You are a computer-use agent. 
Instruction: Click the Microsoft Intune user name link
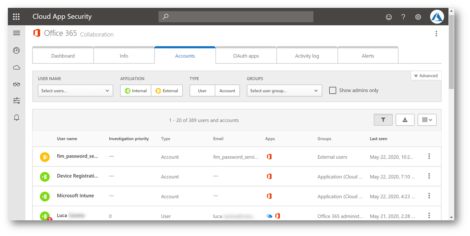pyautogui.click(x=75, y=196)
